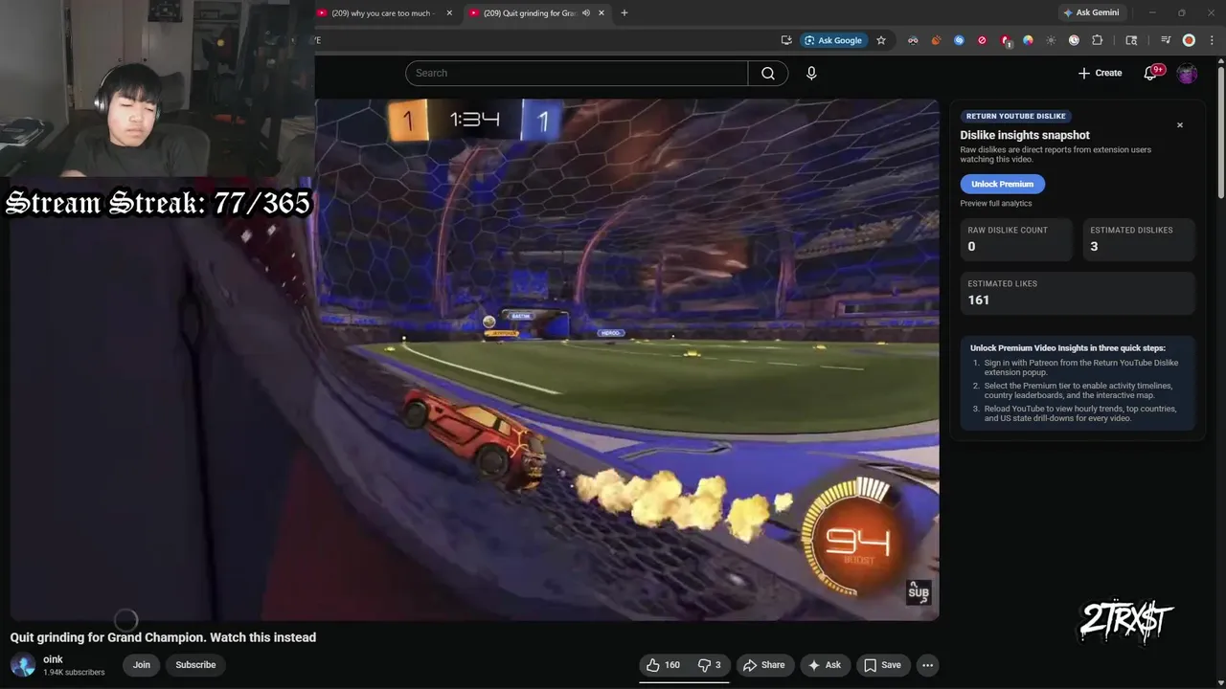
Task: Click the Estimated Dislikes value 3
Action: coord(1094,247)
